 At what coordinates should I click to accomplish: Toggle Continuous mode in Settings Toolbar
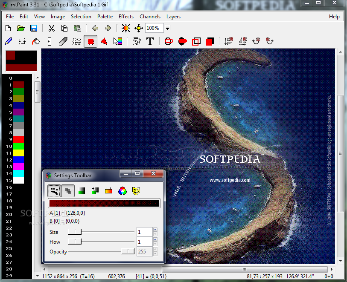click(54, 190)
